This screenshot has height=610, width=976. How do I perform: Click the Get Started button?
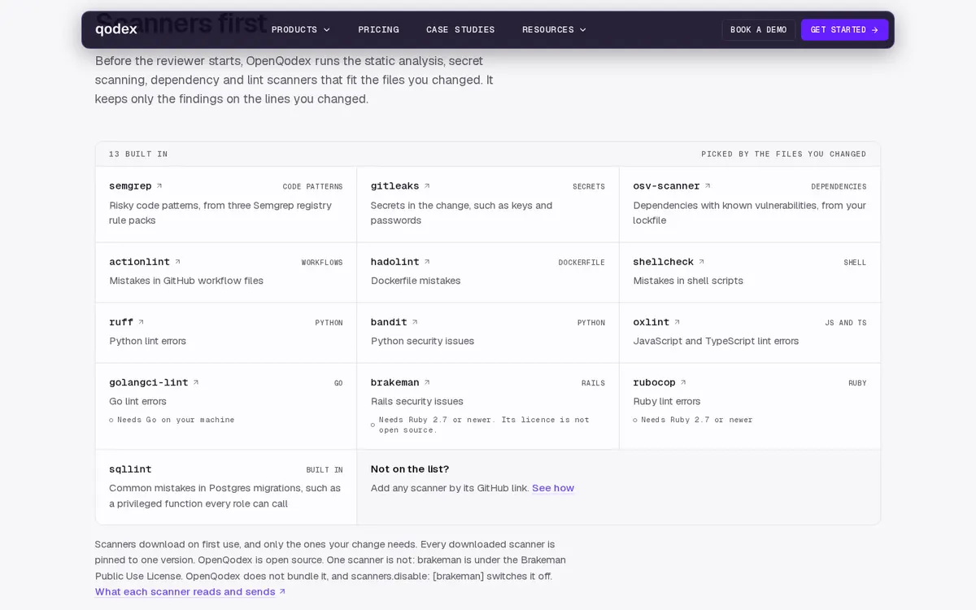844,30
